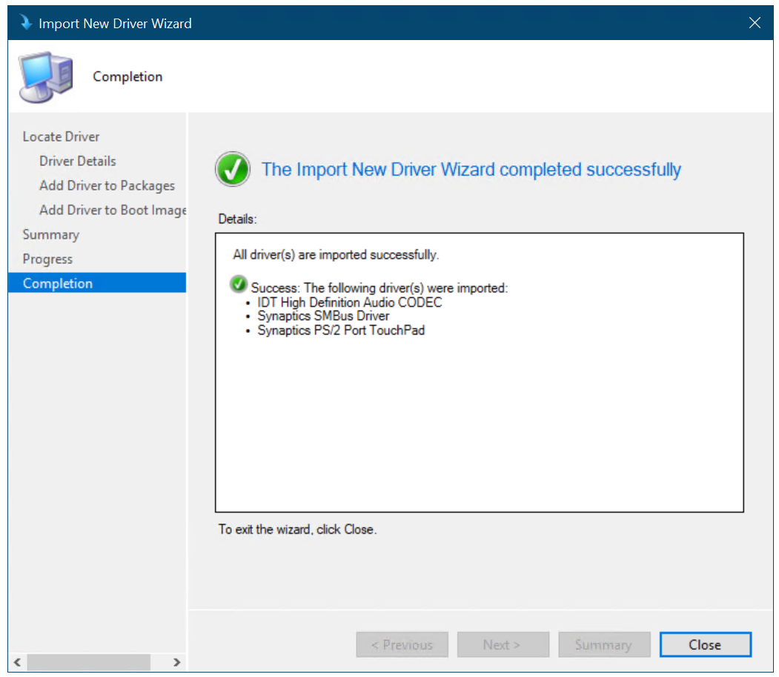The height and width of the screenshot is (677, 779).
Task: Select the Driver Details step
Action: pos(77,161)
